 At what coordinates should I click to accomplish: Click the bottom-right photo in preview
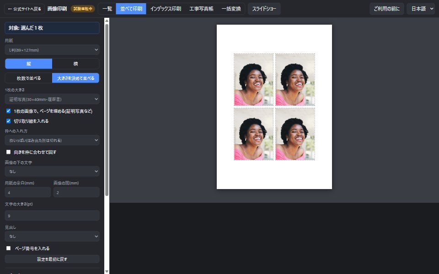pos(295,134)
